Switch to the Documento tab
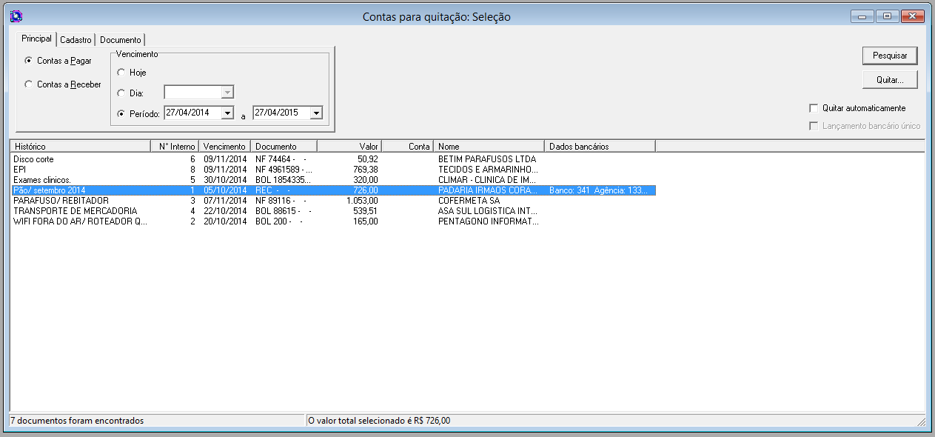The width and height of the screenshot is (935, 437). coord(120,39)
